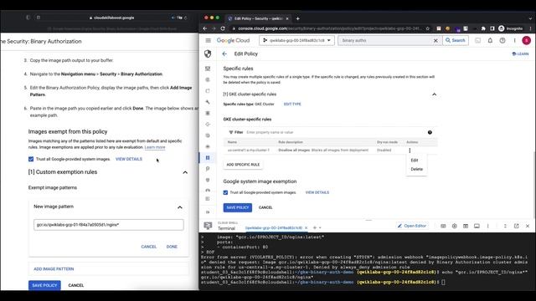Image resolution: width=536 pixels, height=301 pixels.
Task: Open the Cloud Shell three-dot more menu
Action: click(x=487, y=226)
